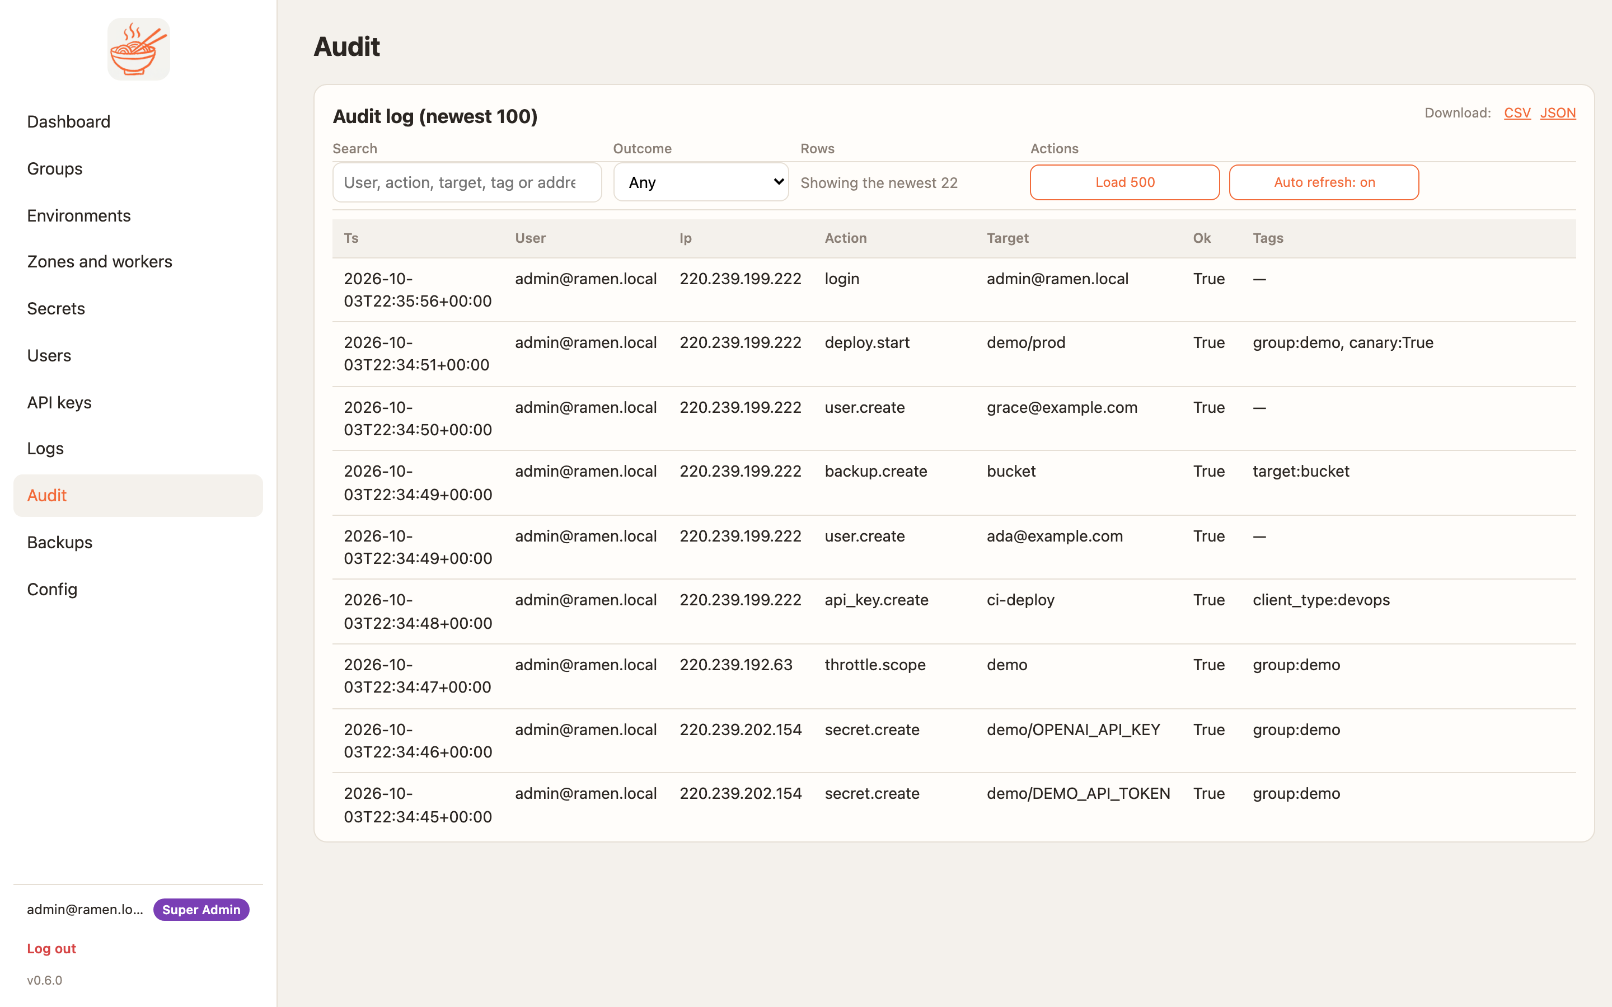Click the v0.6.0 version label
The image size is (1612, 1007).
pyautogui.click(x=44, y=980)
